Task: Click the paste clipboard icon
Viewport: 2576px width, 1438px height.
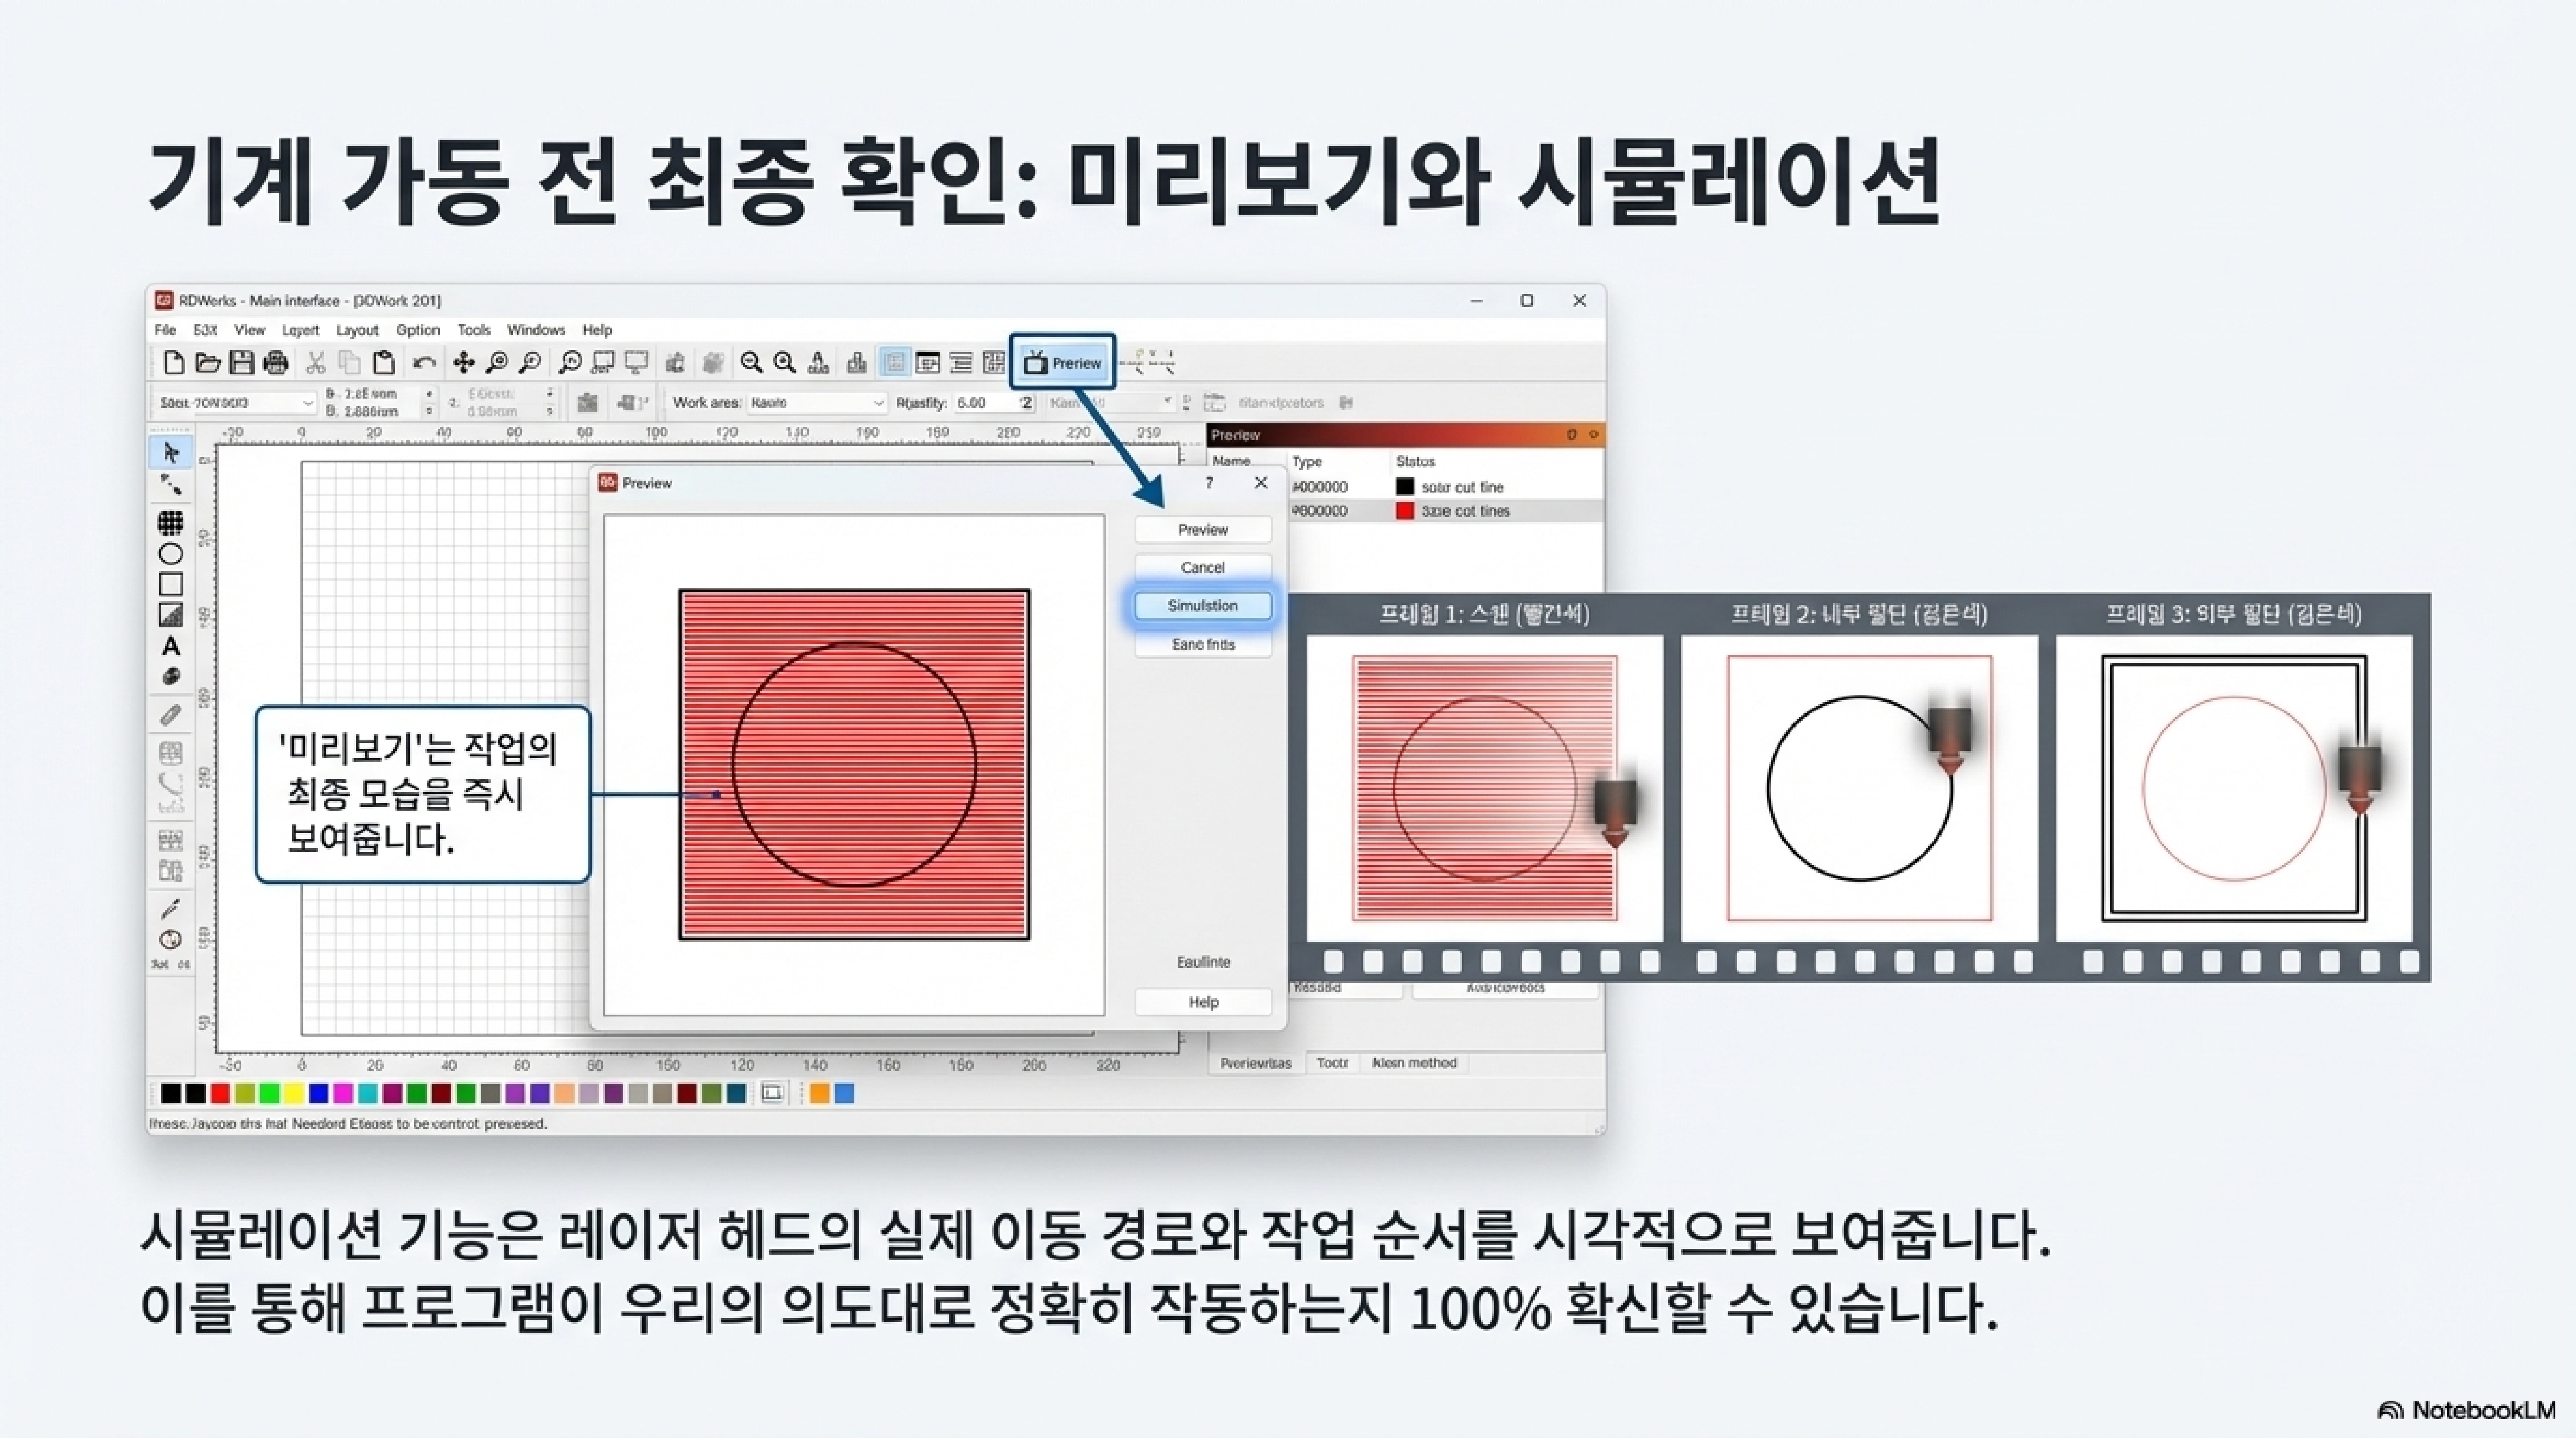Action: [x=384, y=363]
